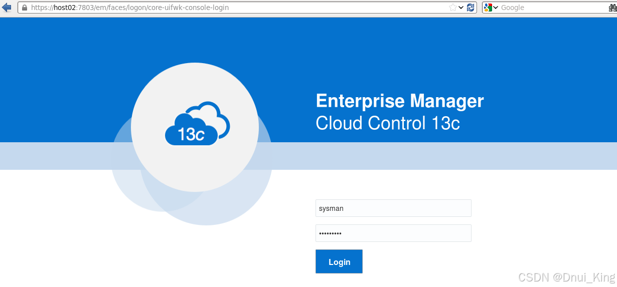Click the padlock security icon in address bar
Viewport: 617px width, 287px height.
click(x=24, y=8)
